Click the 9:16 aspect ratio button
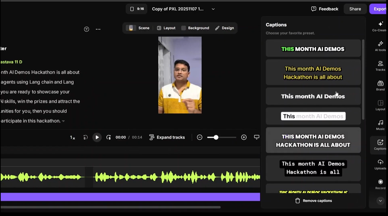The width and height of the screenshot is (388, 216). 137,9
